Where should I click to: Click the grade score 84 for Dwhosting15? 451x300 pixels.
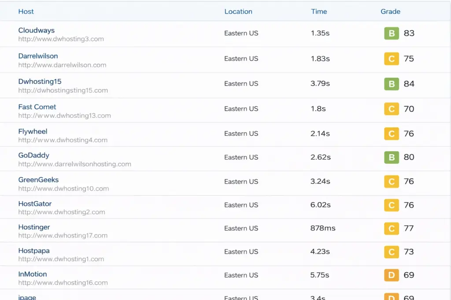tap(409, 84)
